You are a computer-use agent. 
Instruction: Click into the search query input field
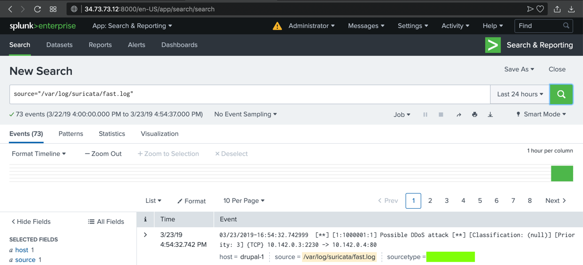tap(249, 94)
